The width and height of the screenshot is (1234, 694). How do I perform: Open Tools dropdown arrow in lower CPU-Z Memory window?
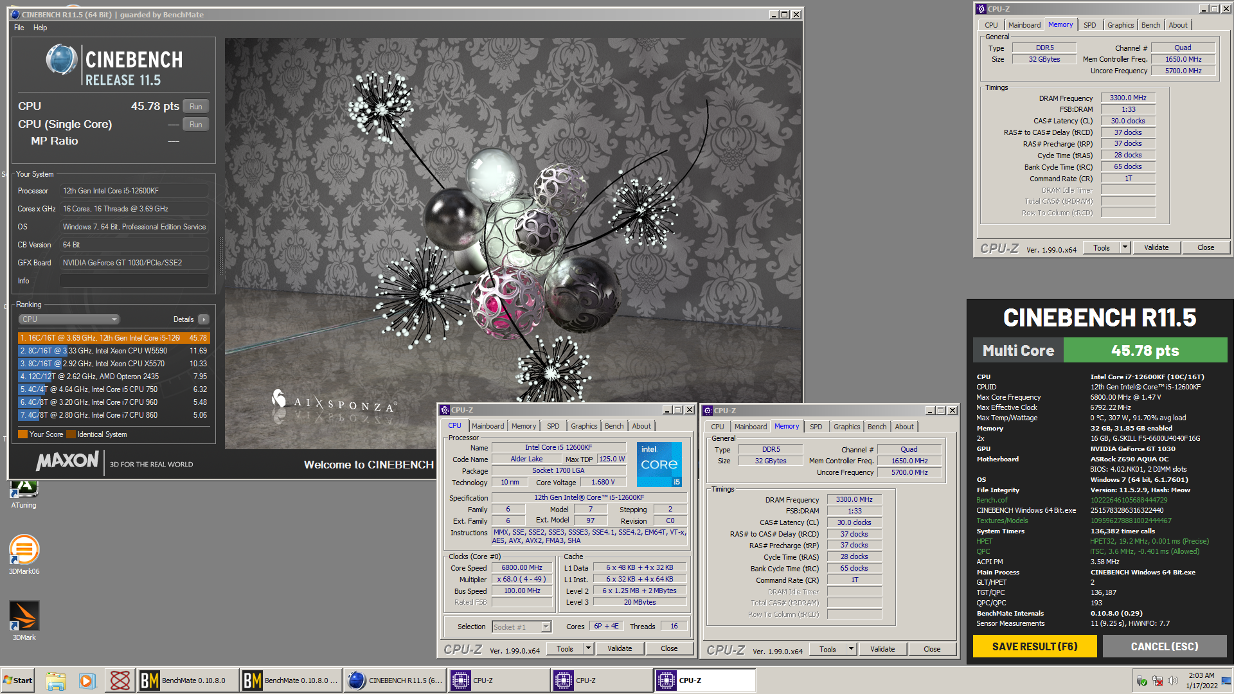point(851,649)
